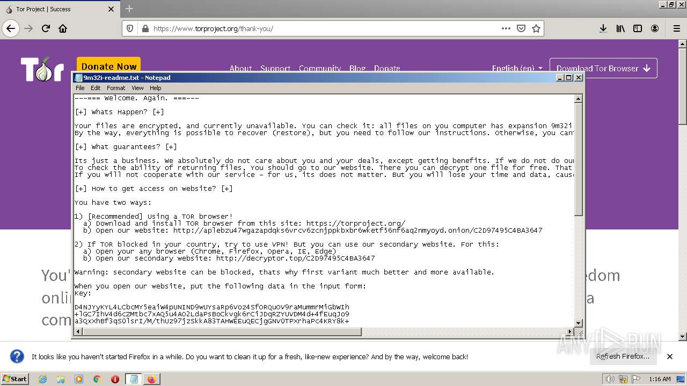Open page actions three-dot menu

(506, 28)
